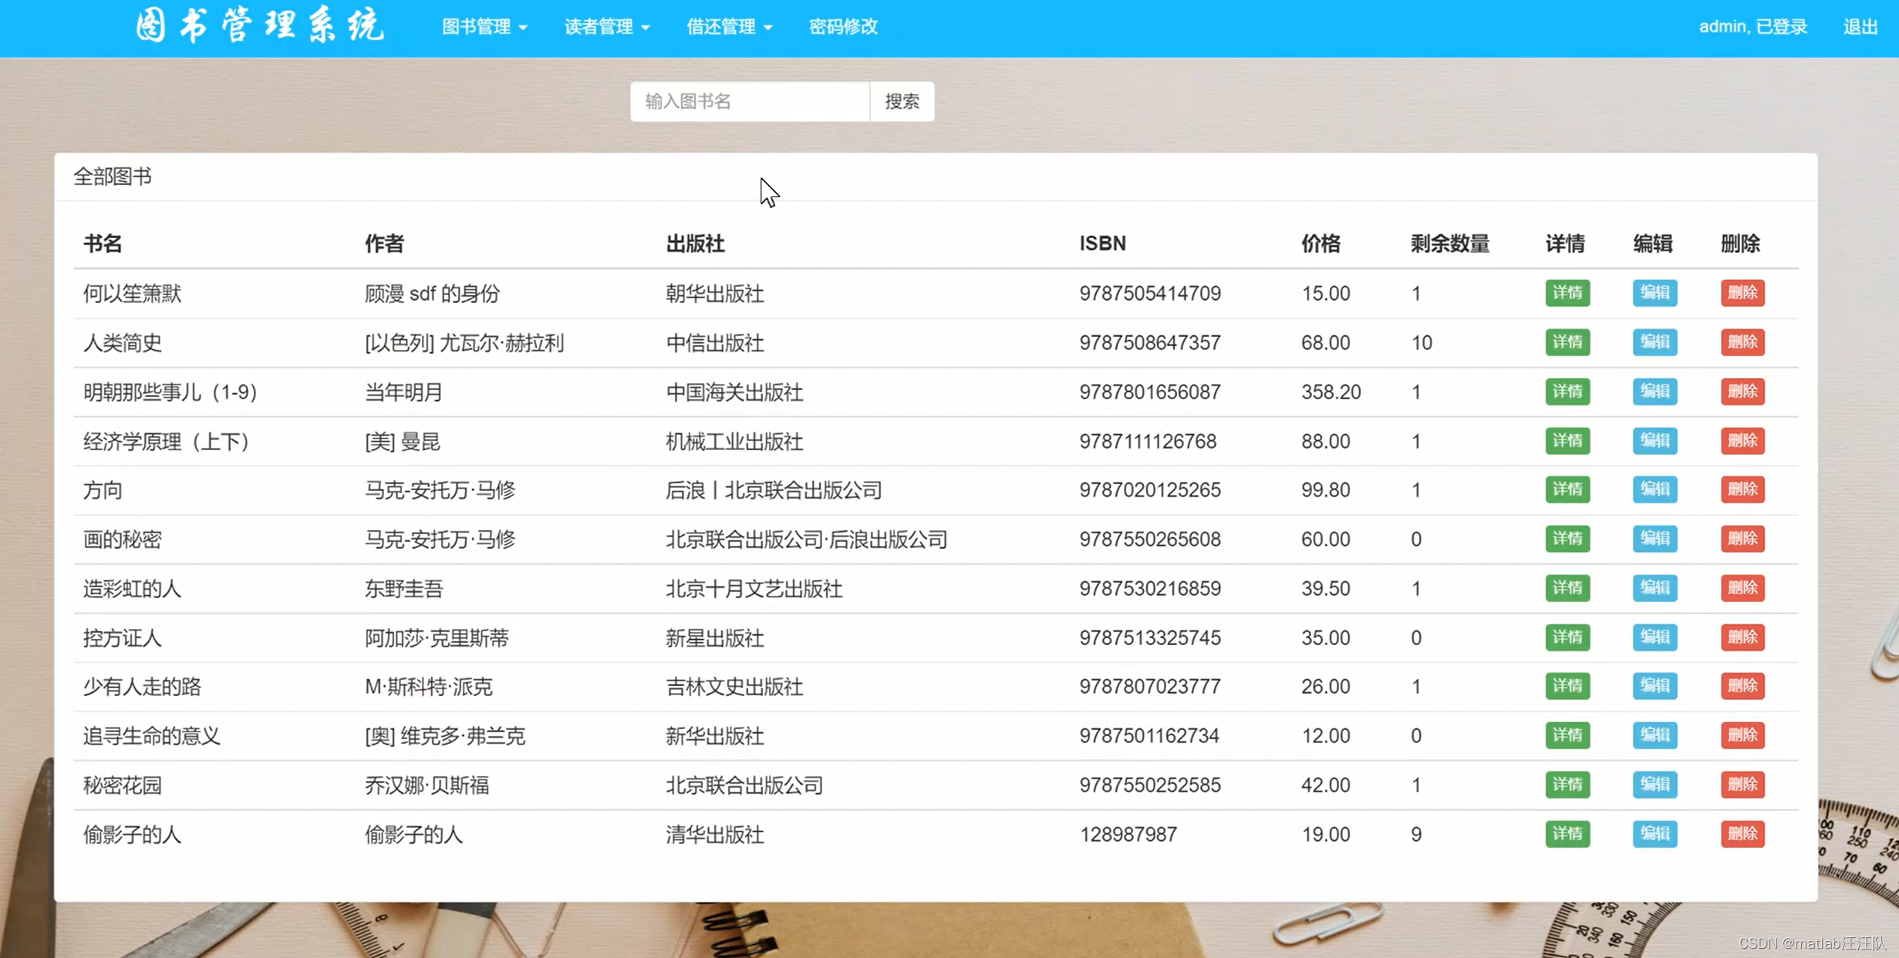Click 编辑 for 秘密花园
Image resolution: width=1899 pixels, height=958 pixels.
tap(1654, 785)
